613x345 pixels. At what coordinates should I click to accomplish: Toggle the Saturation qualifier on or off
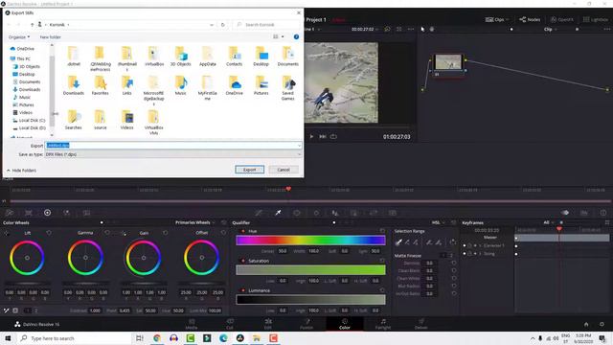click(x=243, y=261)
